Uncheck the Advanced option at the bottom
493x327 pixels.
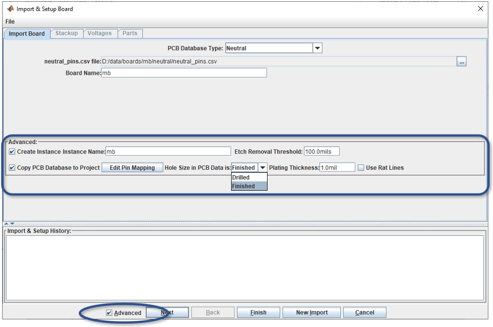click(x=109, y=312)
